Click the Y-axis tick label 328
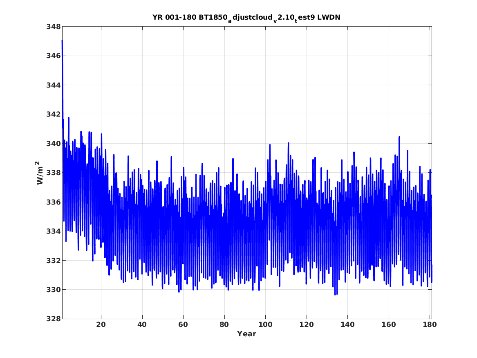Screen dimensions: 477x358 53,319
